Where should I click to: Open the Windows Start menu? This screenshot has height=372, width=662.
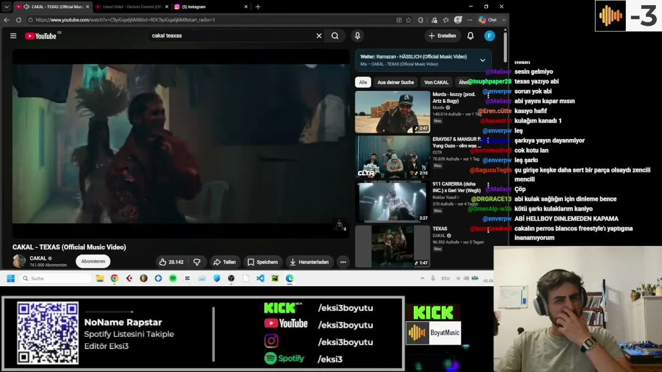click(10, 278)
